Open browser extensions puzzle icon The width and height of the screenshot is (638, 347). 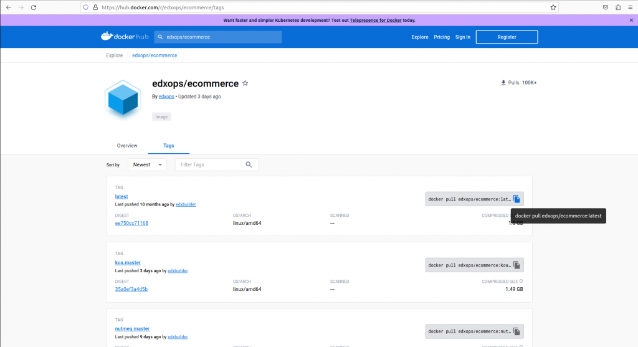click(618, 7)
